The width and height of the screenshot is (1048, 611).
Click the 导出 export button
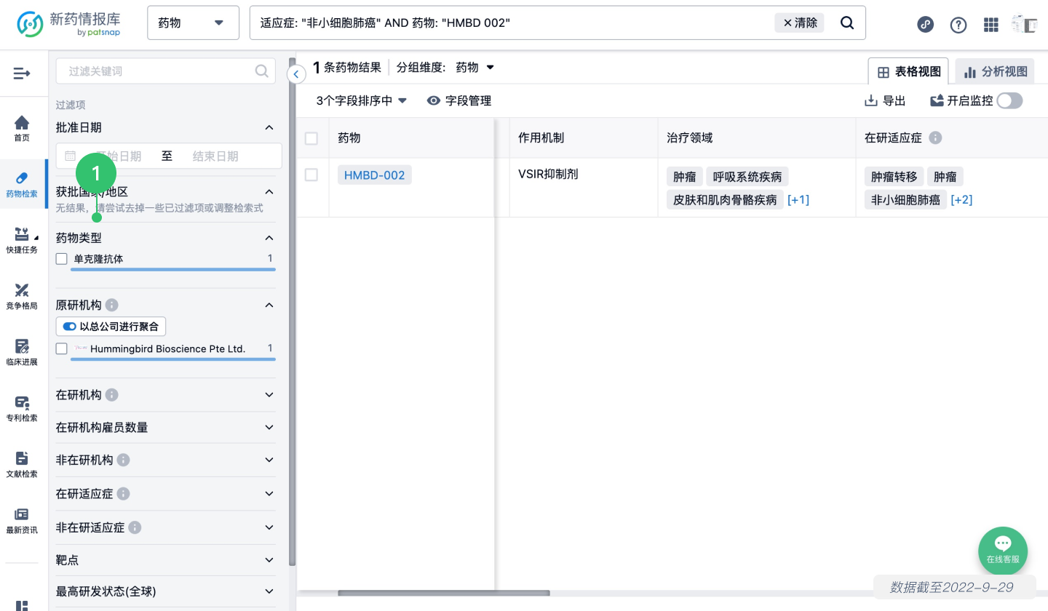[x=884, y=101]
